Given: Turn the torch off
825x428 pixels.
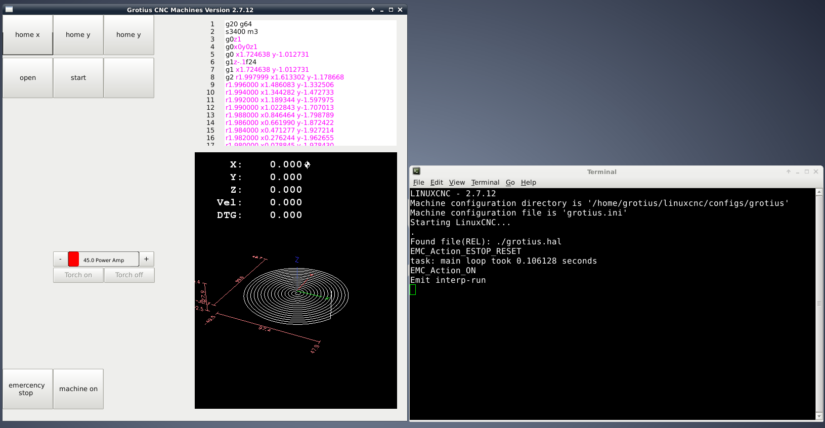Looking at the screenshot, I should pos(129,275).
